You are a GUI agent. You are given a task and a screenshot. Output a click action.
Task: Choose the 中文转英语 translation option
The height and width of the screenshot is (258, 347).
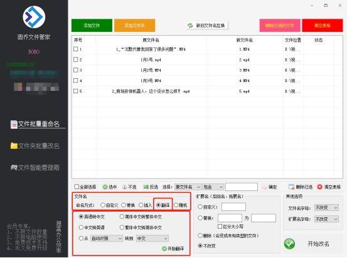tap(81, 227)
